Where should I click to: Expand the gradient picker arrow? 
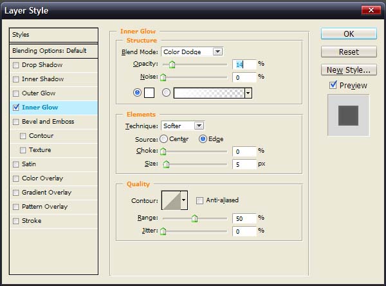[248, 93]
